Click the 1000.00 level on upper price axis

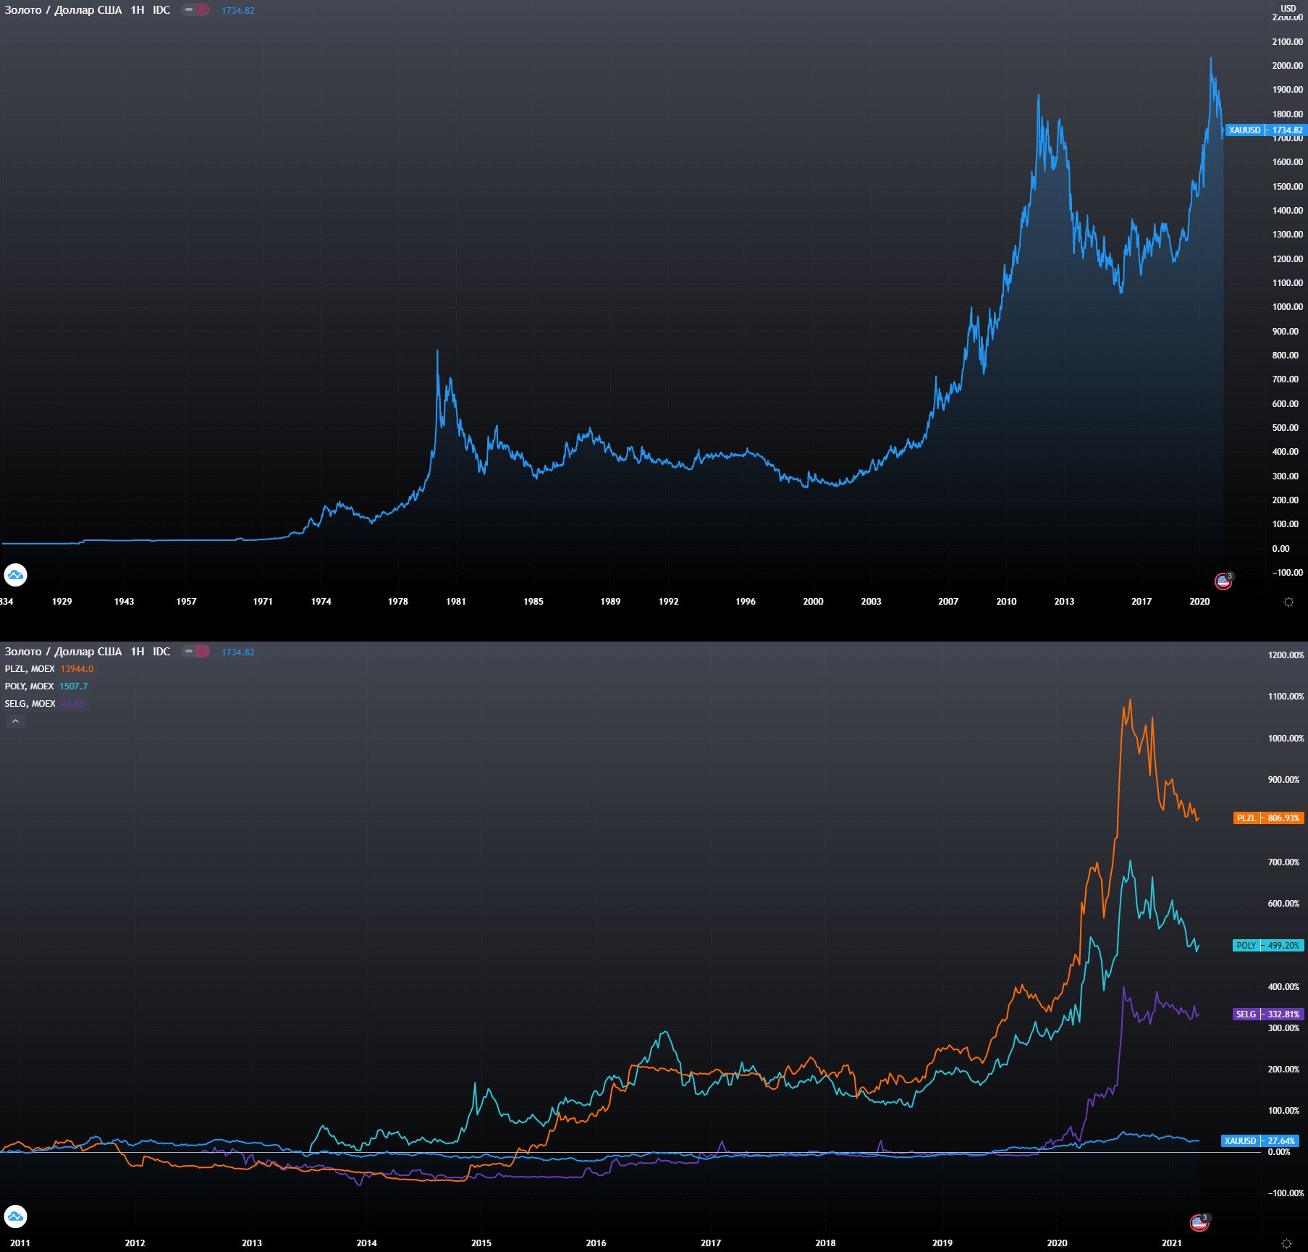tap(1287, 307)
